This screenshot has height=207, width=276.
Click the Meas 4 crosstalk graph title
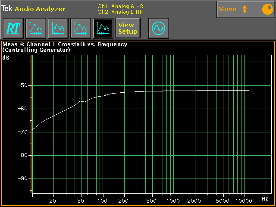65,44
